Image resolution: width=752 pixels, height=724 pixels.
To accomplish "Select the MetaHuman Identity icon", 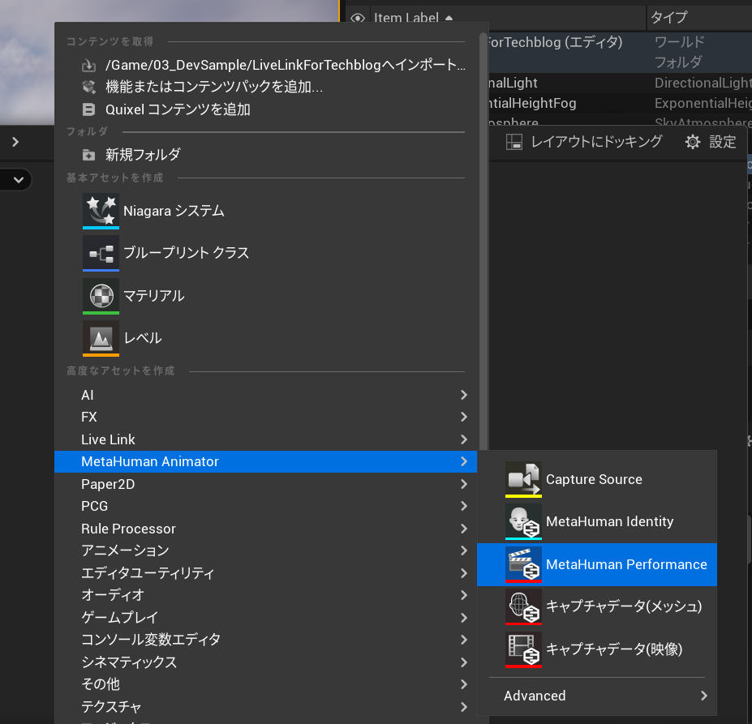I will point(523,521).
